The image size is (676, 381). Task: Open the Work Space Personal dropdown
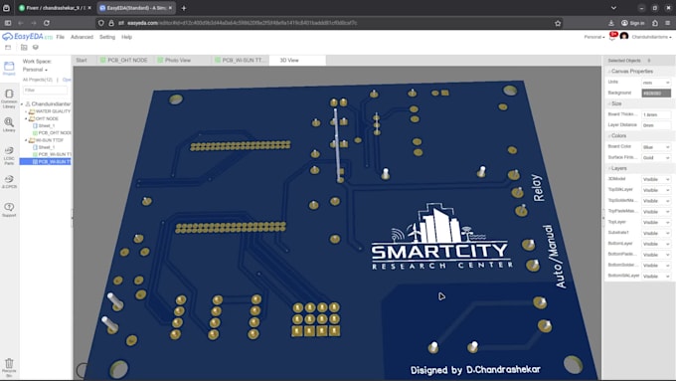click(x=35, y=70)
